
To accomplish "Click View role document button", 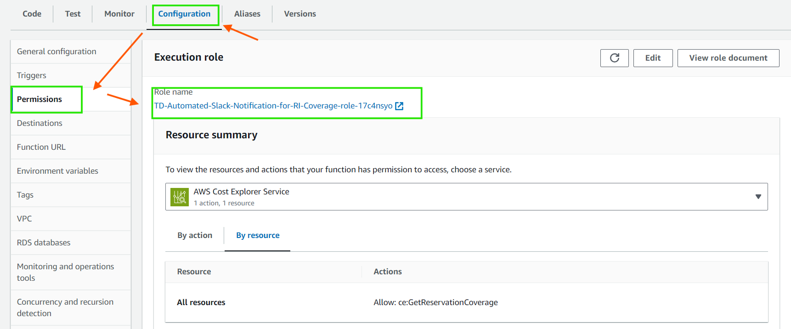I will click(728, 58).
